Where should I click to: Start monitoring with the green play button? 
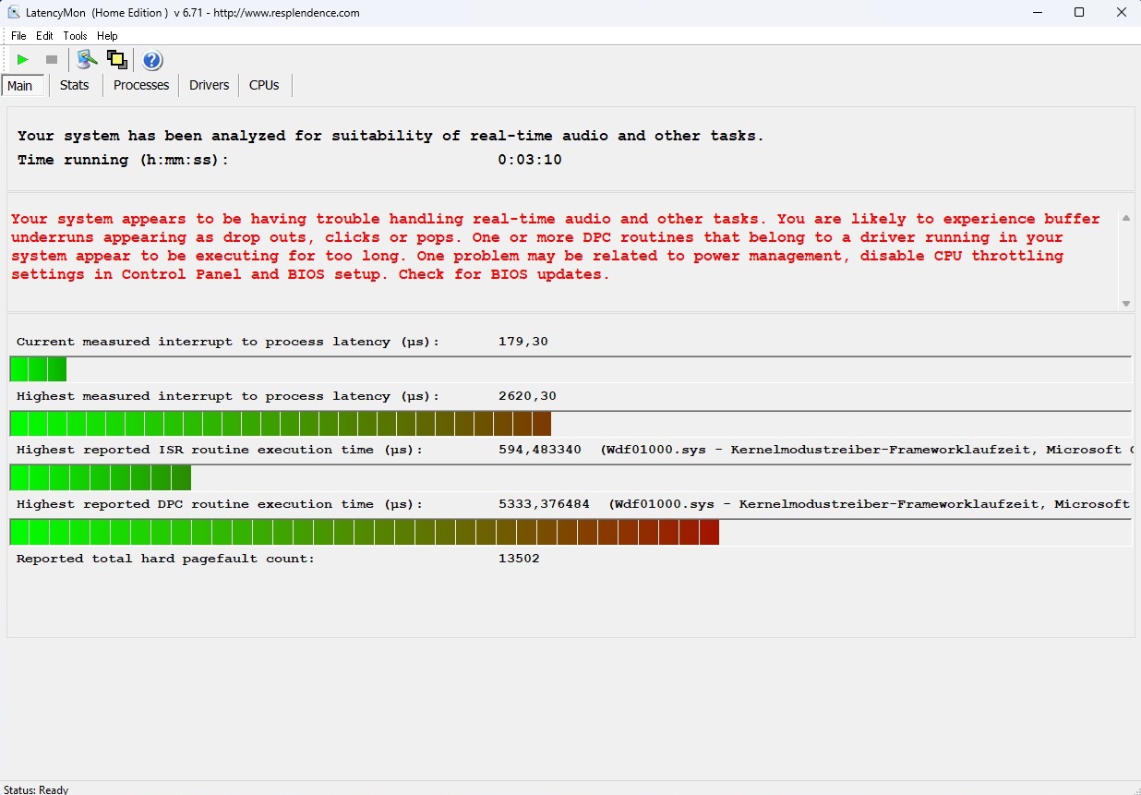point(23,60)
